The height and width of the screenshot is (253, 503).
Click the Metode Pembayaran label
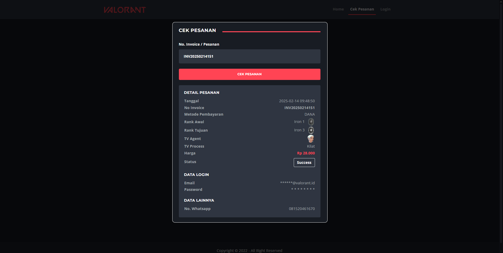point(204,114)
